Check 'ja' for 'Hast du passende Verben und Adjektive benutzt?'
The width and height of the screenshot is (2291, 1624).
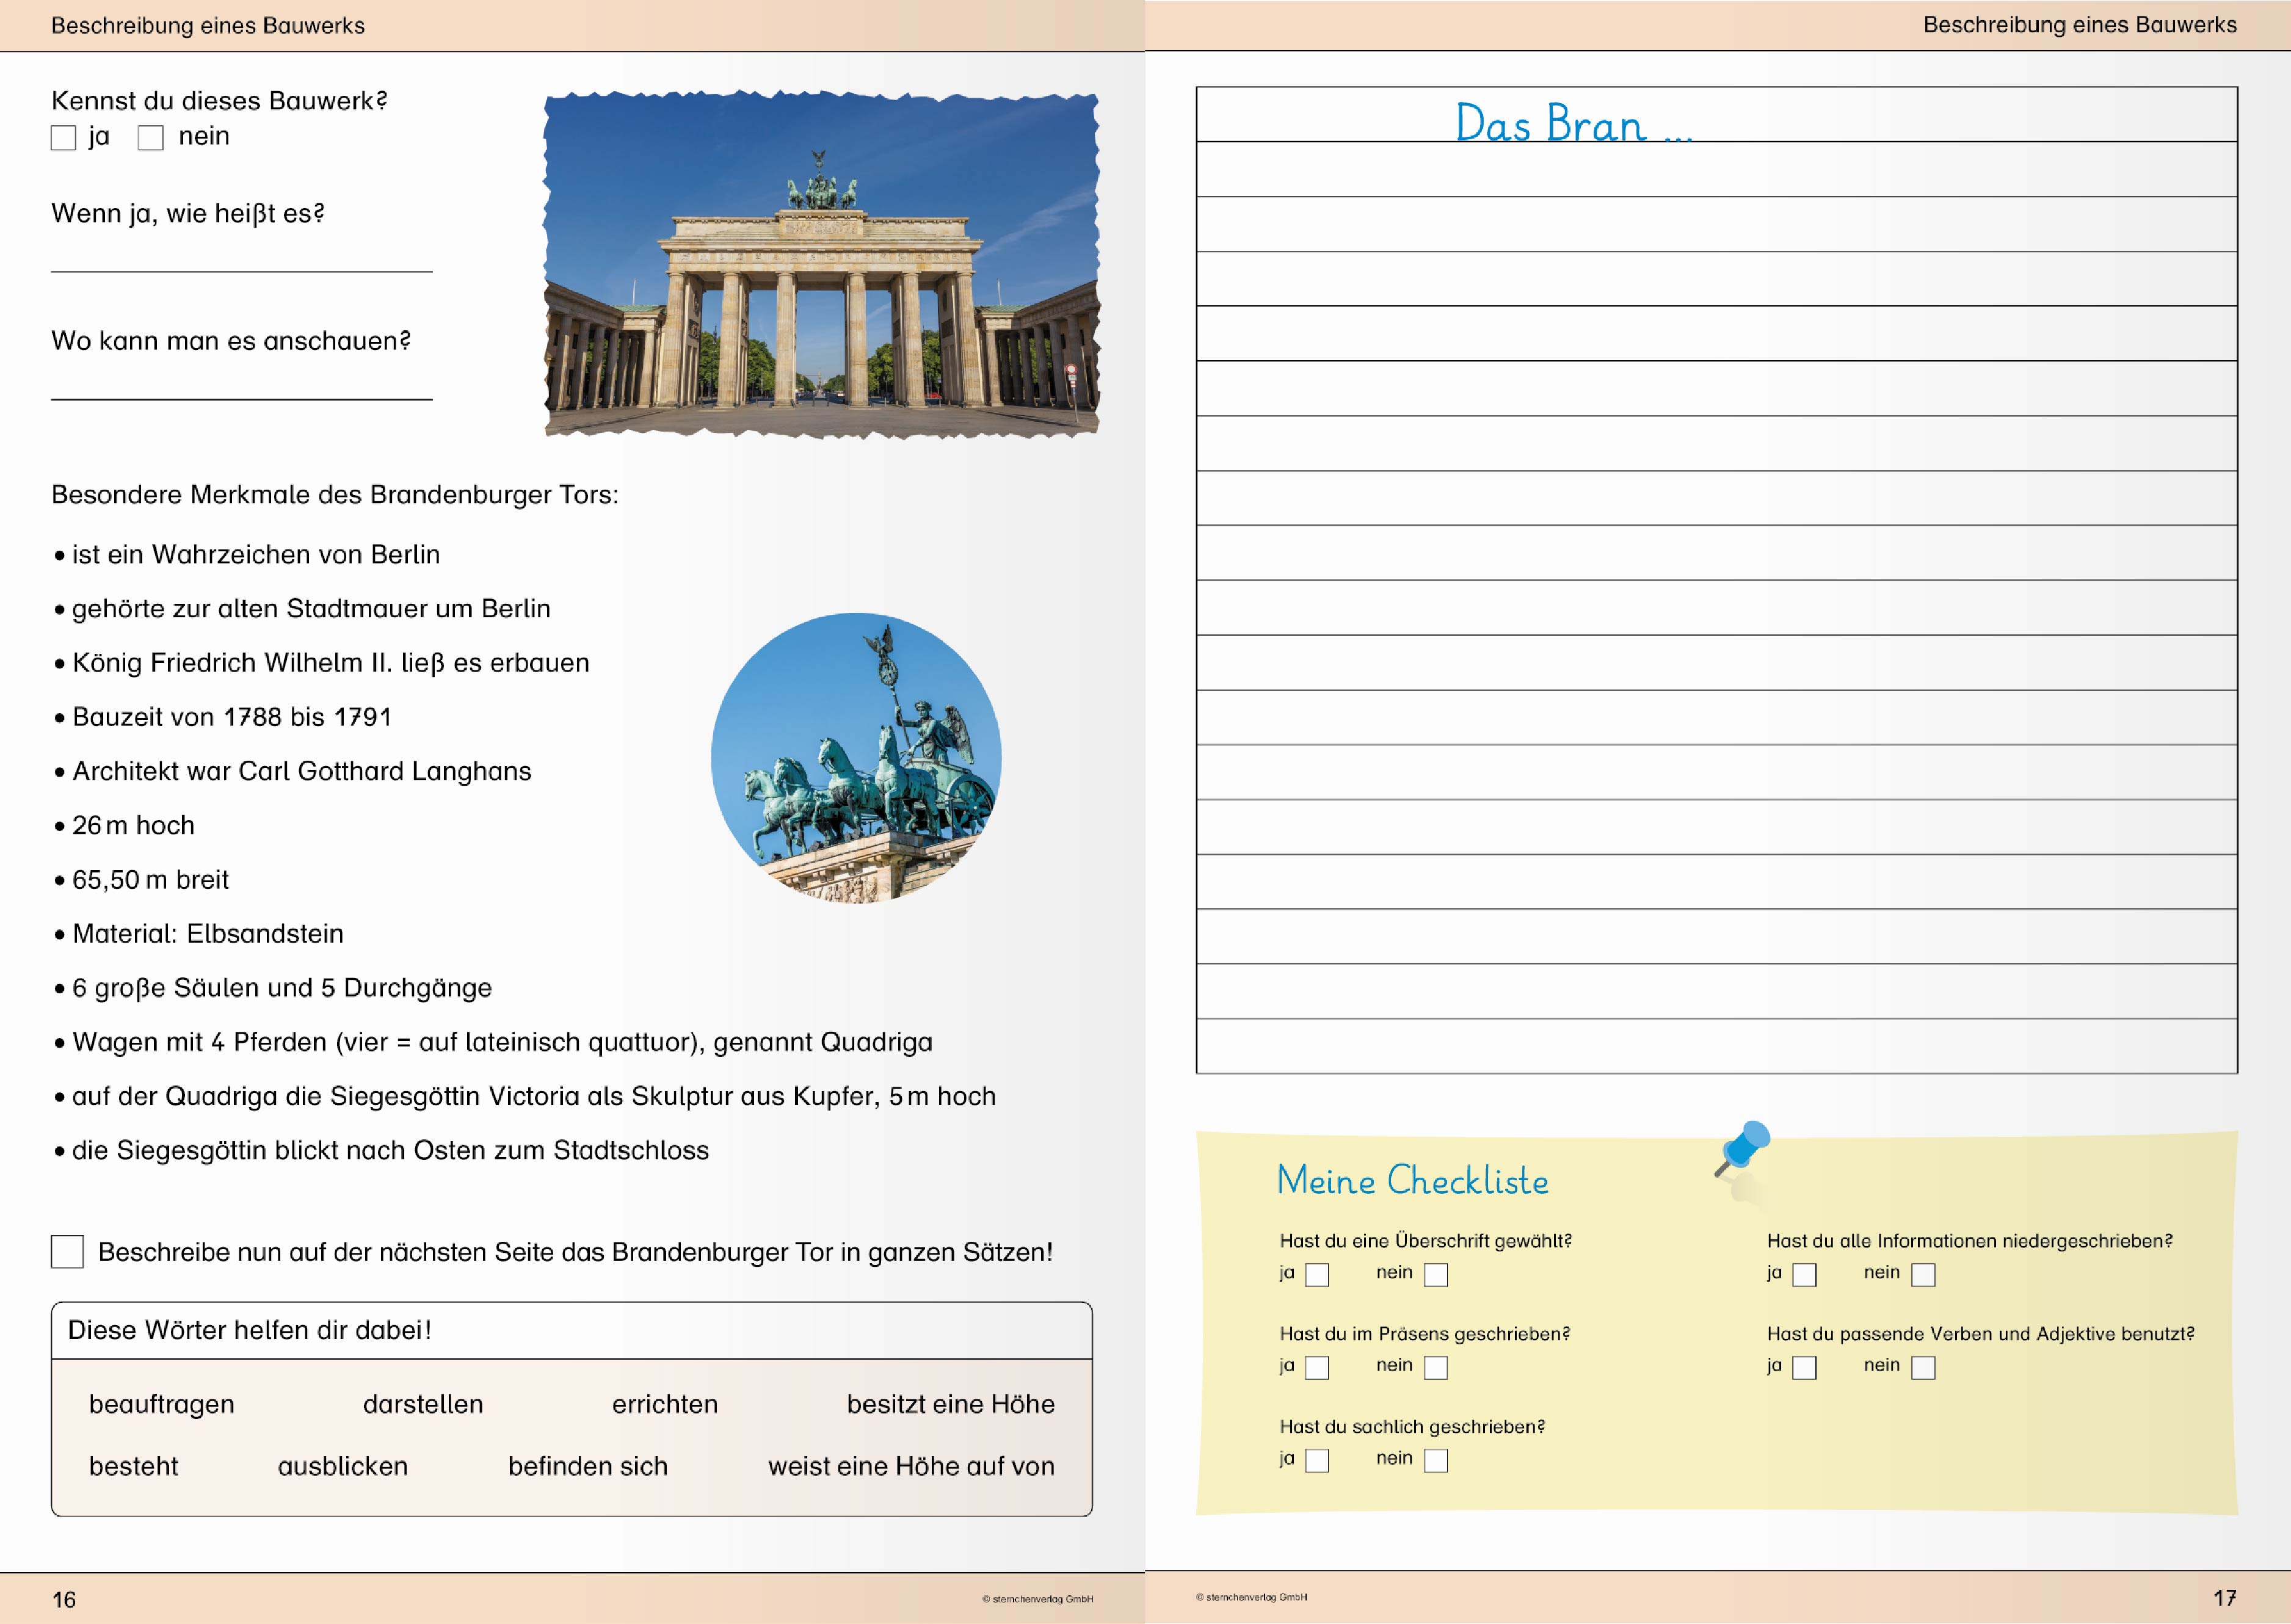(1804, 1367)
